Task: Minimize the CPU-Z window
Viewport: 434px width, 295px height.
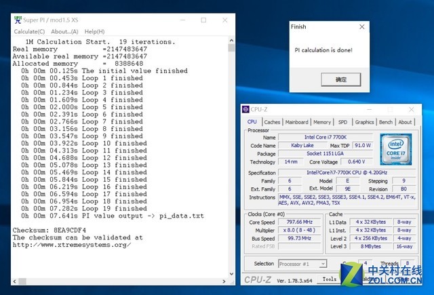Action: [369, 110]
